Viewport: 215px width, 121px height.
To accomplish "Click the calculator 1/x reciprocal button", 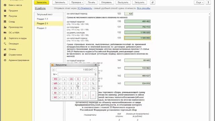I will 93,88.
